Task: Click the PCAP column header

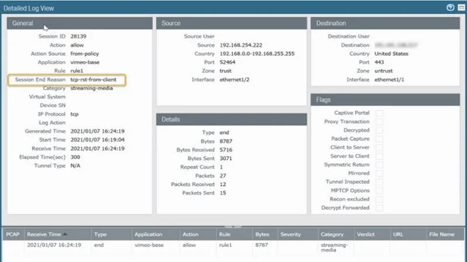Action: [13, 235]
